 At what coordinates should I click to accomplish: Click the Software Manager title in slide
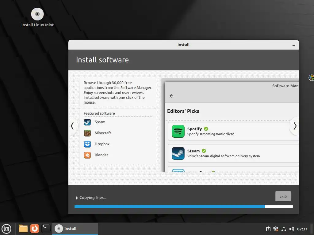click(x=285, y=86)
